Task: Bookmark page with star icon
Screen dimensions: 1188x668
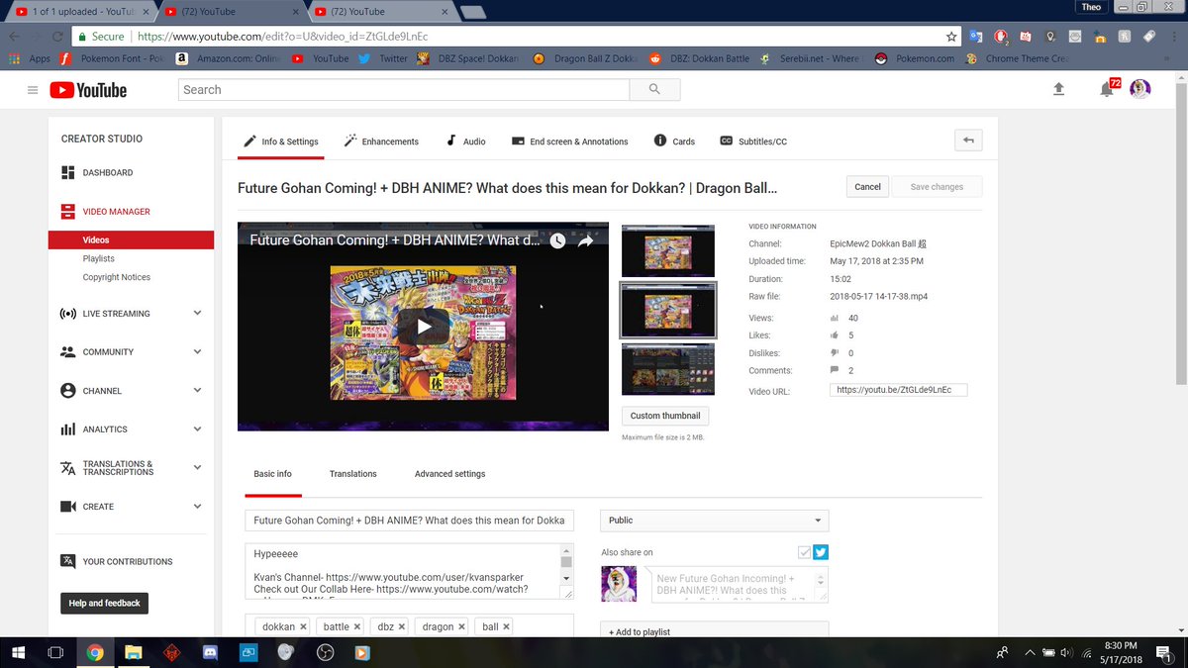Action: pos(951,37)
